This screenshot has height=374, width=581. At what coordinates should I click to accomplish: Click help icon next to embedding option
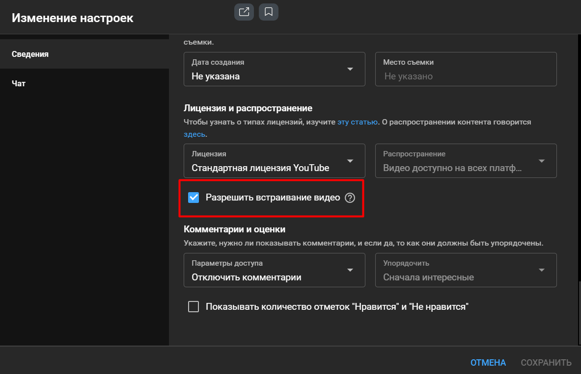(350, 198)
